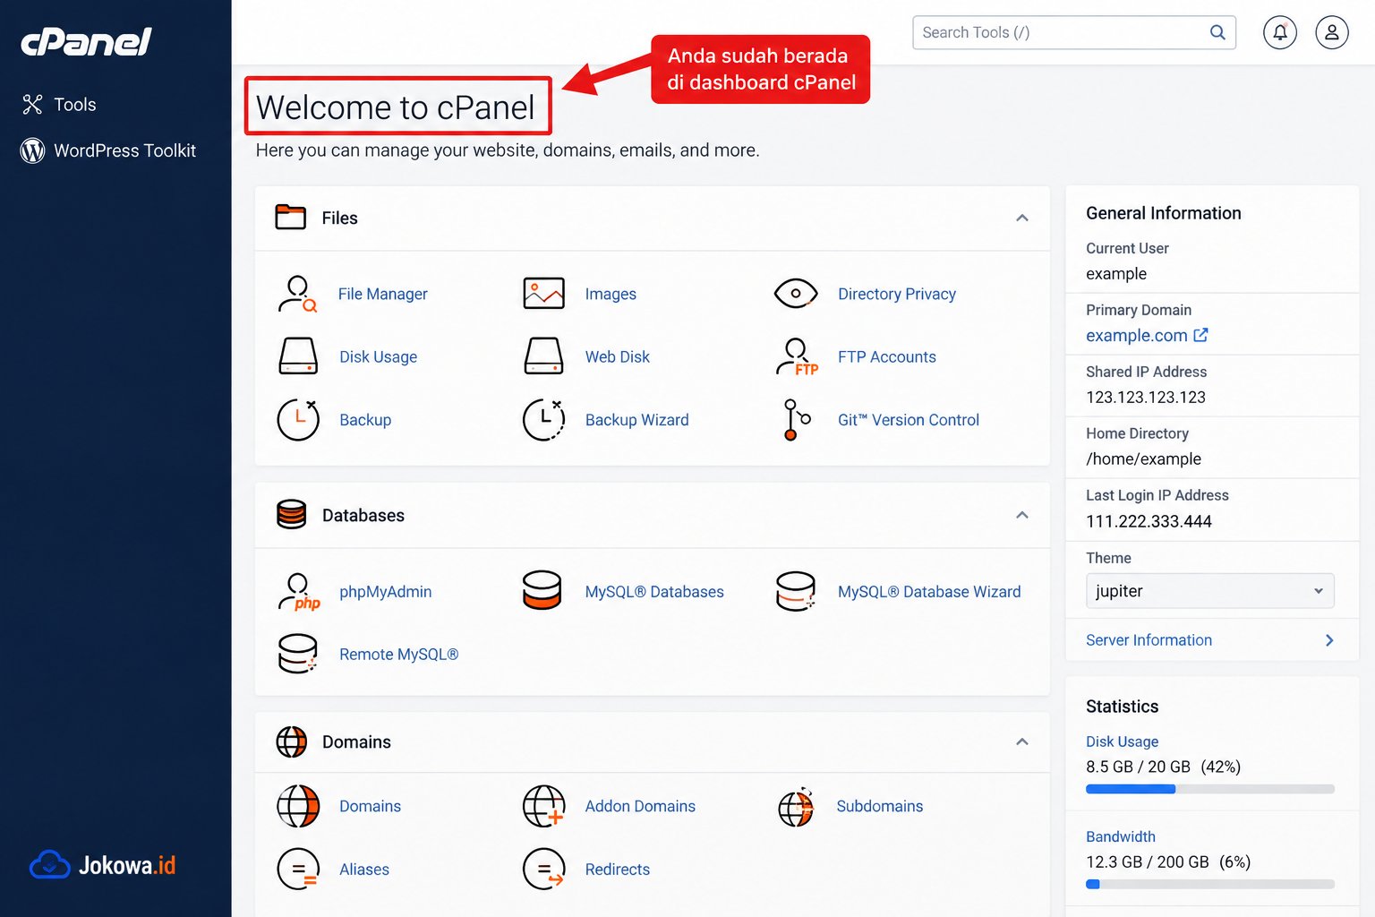Open the Git Version Control icon
1375x917 pixels.
tap(797, 419)
